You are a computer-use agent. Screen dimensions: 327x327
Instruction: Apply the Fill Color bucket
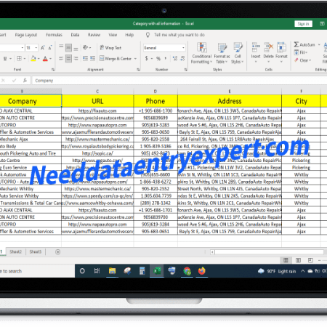coord(33,58)
